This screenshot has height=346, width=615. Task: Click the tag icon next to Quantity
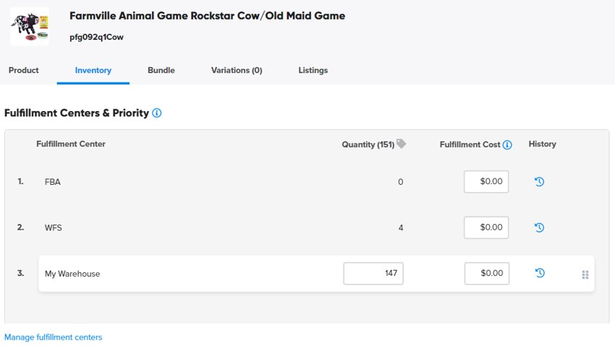point(402,144)
